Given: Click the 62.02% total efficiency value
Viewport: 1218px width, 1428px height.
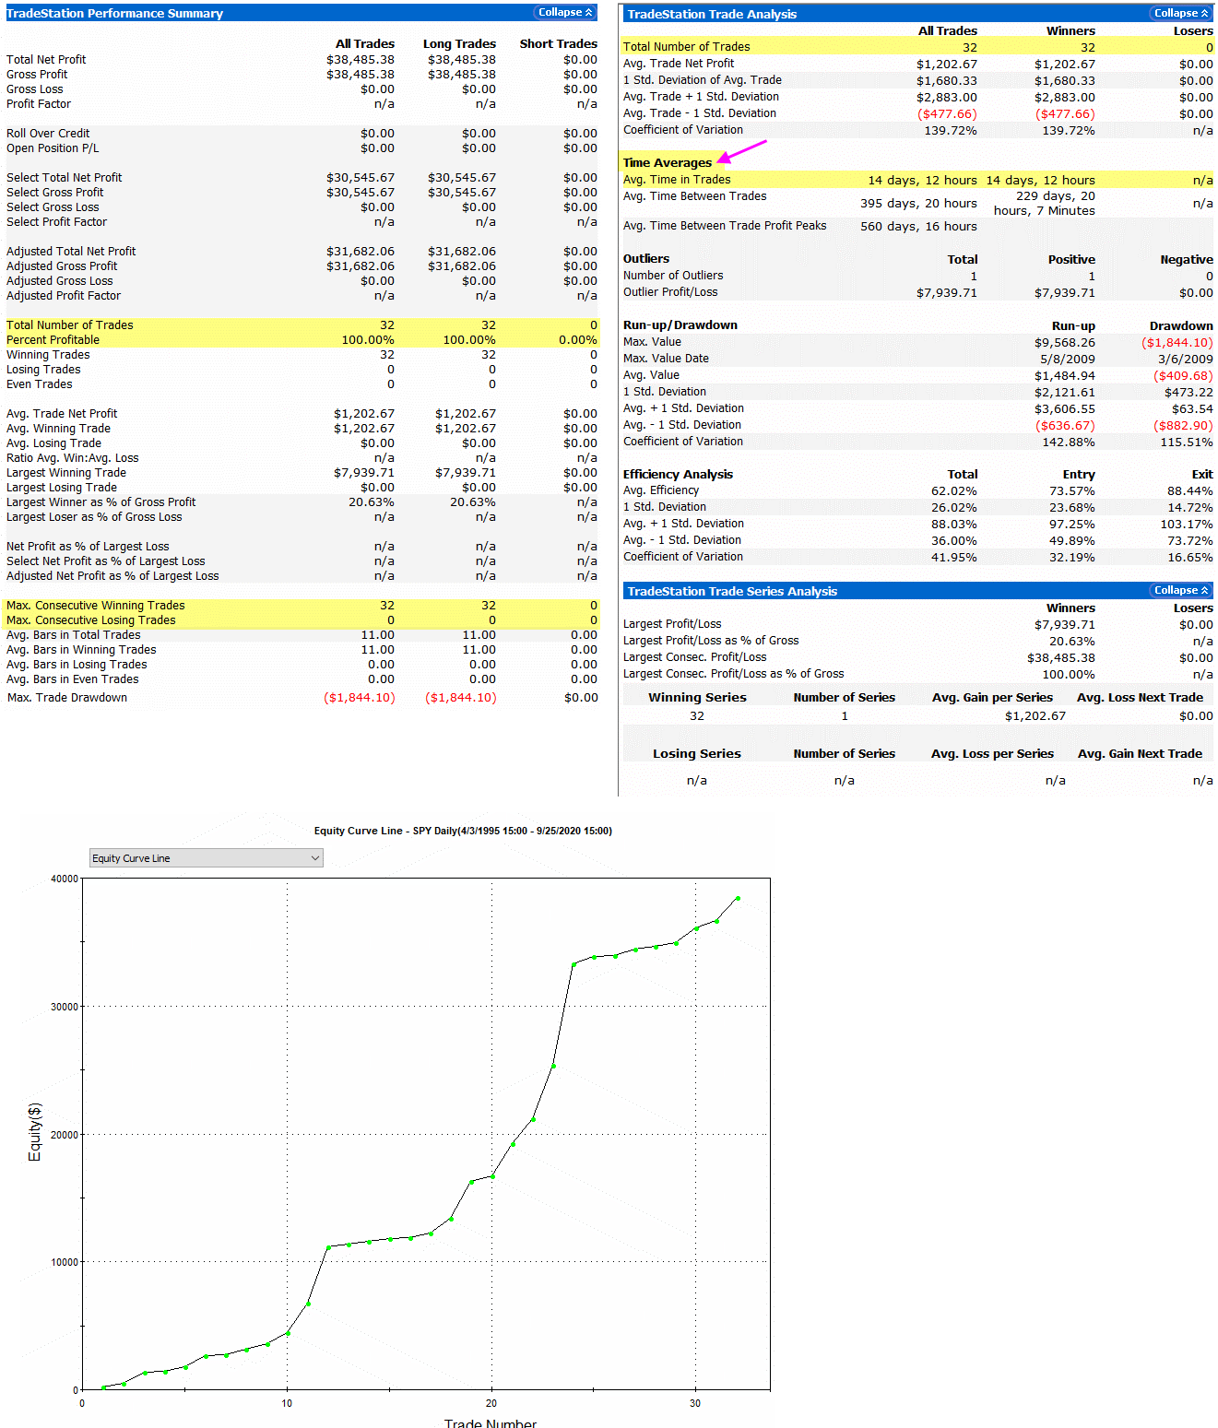Looking at the screenshot, I should (x=954, y=491).
